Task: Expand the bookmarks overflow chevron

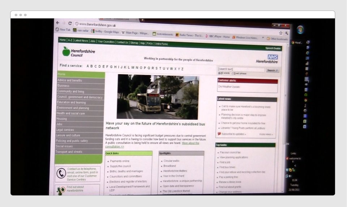Action: pyautogui.click(x=263, y=38)
